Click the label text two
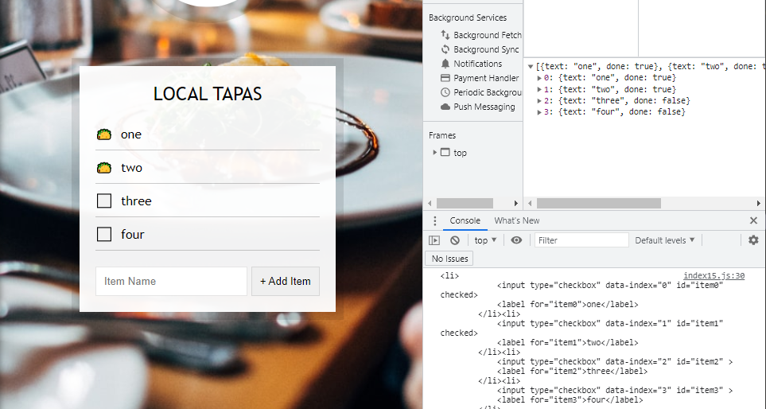 [131, 168]
